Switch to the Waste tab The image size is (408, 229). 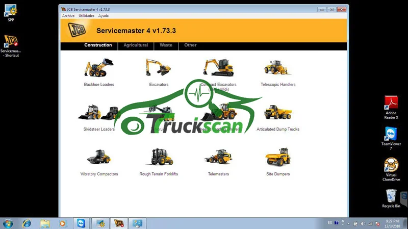pyautogui.click(x=166, y=45)
